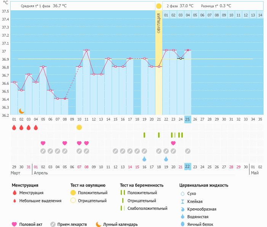267x227 pixels.
Task: Select the highlighted calendar date 22
Action: coord(187,167)
